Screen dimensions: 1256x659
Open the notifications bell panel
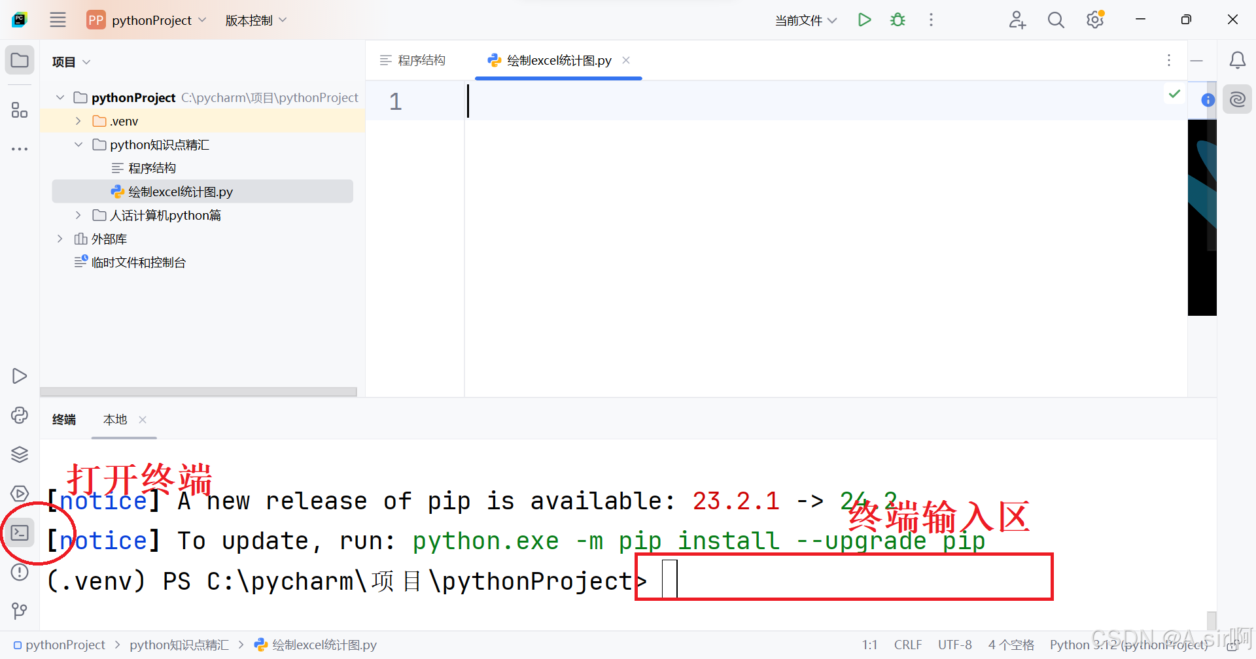[1237, 59]
